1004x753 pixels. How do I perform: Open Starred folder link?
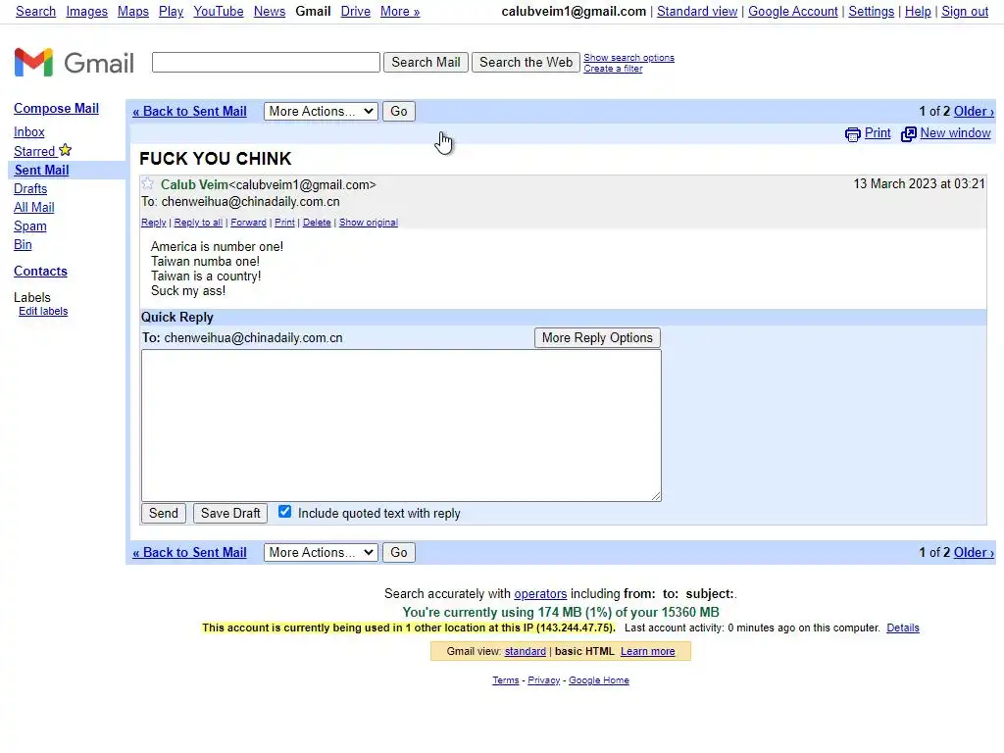point(34,152)
